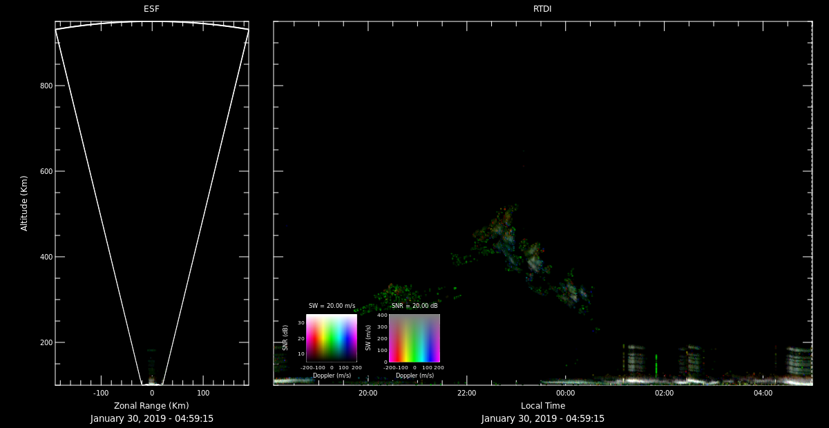
Task: Click the RTDI plot title
Action: coord(542,9)
